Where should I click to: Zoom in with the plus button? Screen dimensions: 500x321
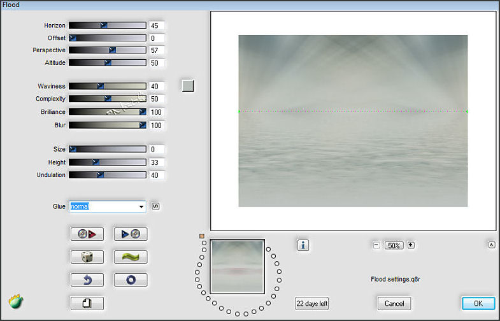411,245
